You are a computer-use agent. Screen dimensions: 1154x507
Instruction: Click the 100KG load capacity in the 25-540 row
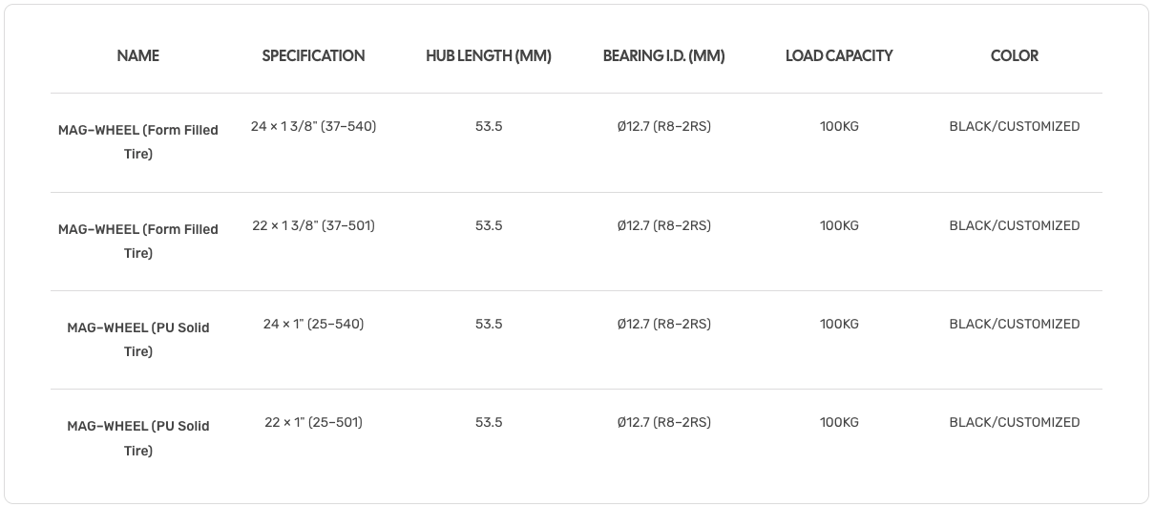coord(839,324)
